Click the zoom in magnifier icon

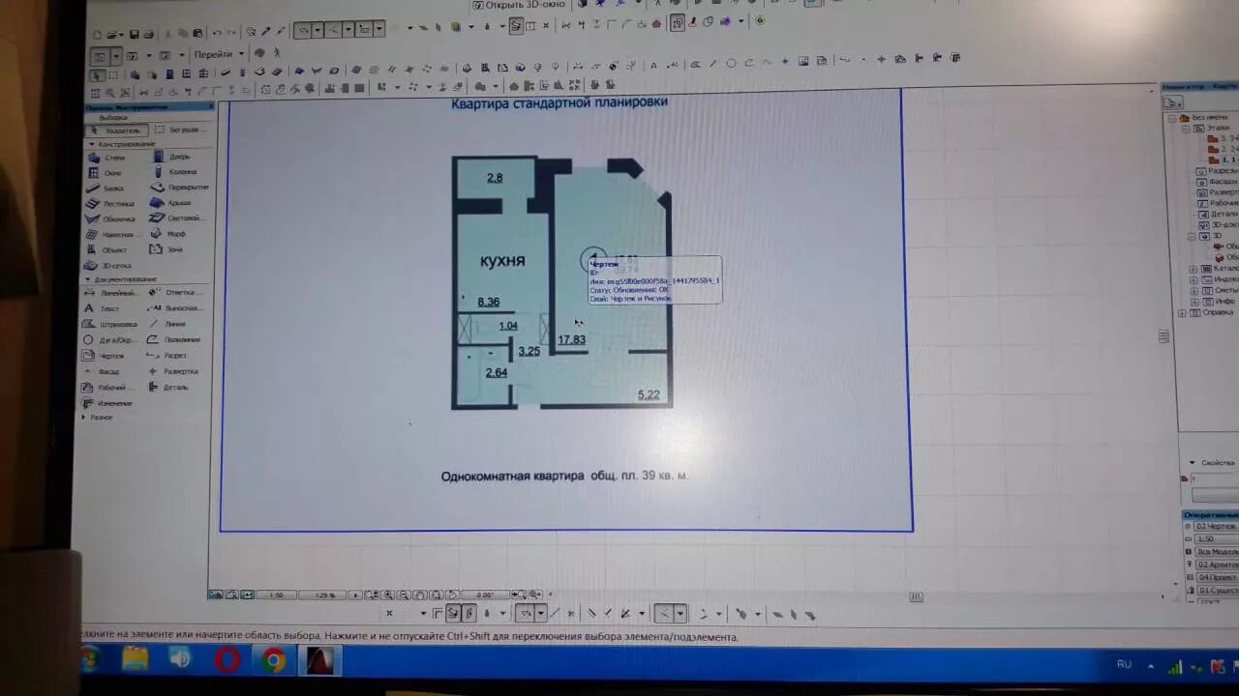388,595
